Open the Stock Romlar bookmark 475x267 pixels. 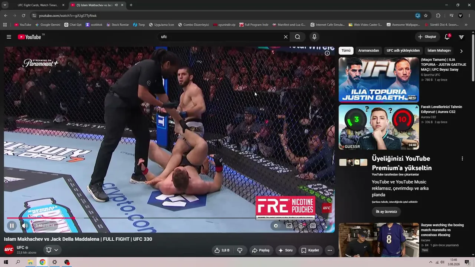[118, 25]
